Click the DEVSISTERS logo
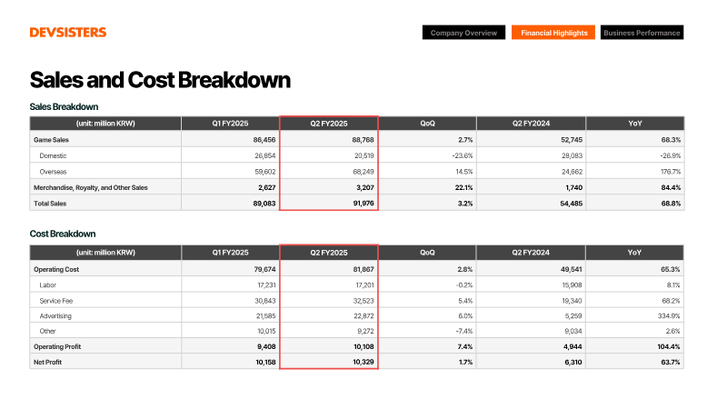Image resolution: width=727 pixels, height=409 pixels. (68, 33)
